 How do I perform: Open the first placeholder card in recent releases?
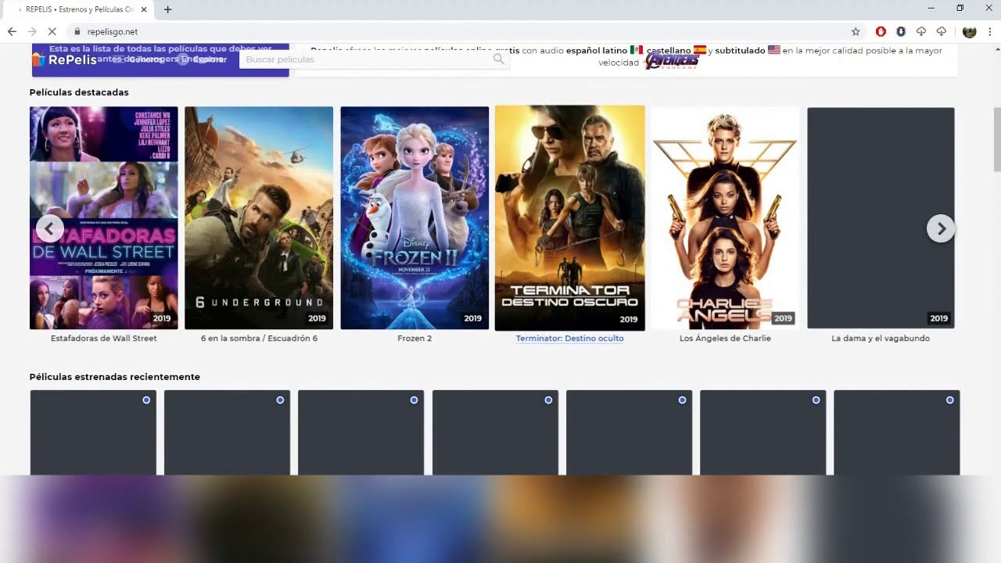point(93,432)
